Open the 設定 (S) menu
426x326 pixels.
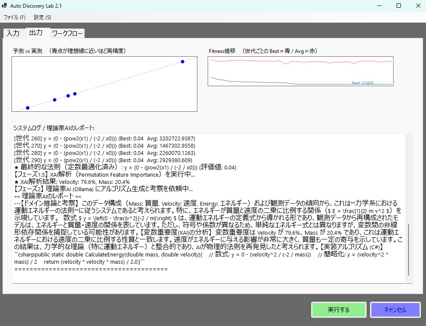42,17
